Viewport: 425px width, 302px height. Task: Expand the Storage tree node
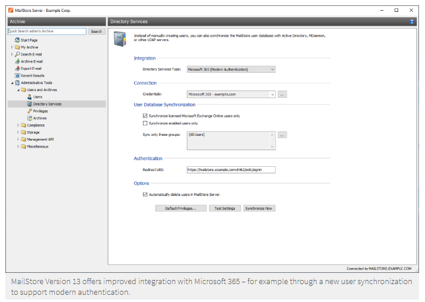click(x=18, y=132)
